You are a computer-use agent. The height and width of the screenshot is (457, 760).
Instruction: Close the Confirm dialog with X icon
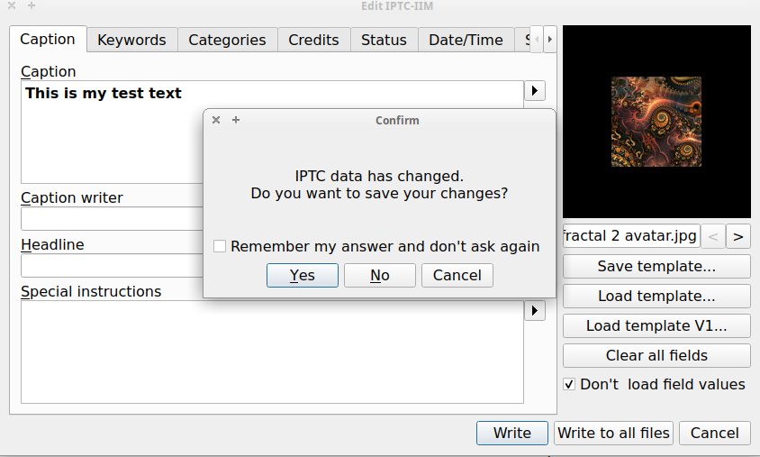pyautogui.click(x=216, y=120)
